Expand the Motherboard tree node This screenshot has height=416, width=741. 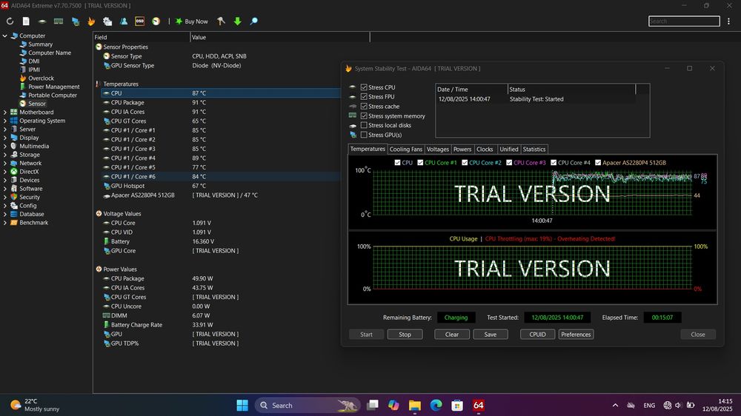point(5,113)
